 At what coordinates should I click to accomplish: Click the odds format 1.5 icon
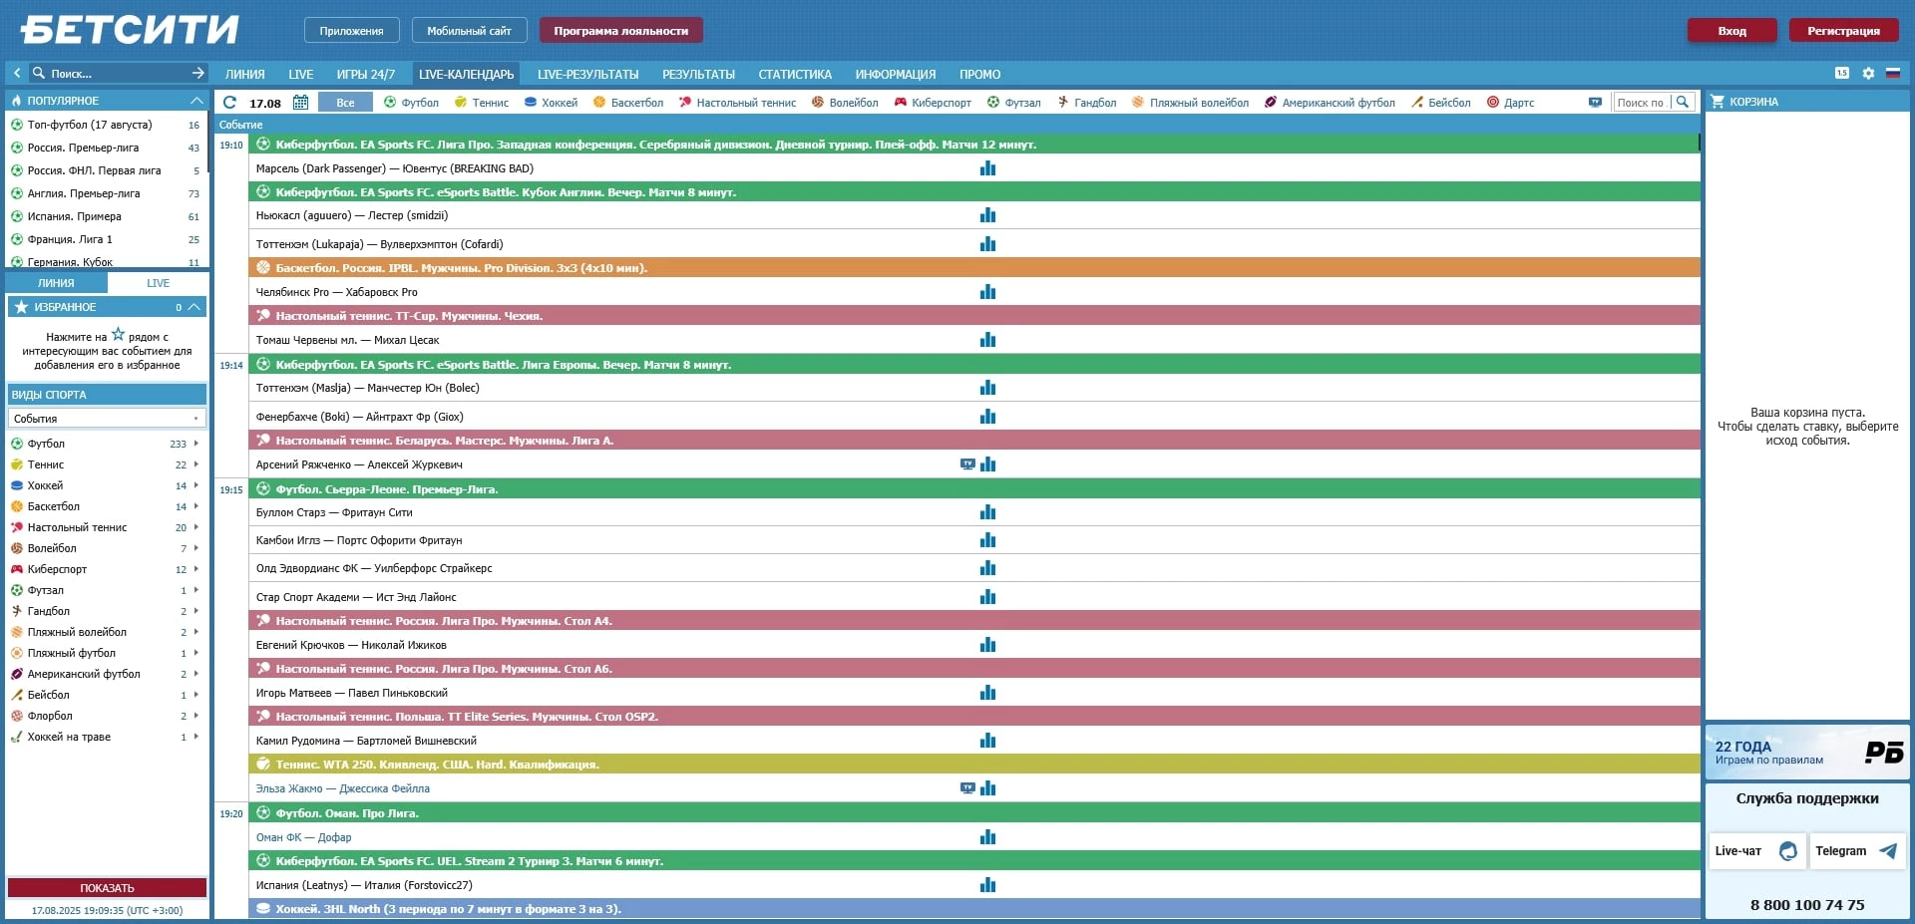(1841, 74)
